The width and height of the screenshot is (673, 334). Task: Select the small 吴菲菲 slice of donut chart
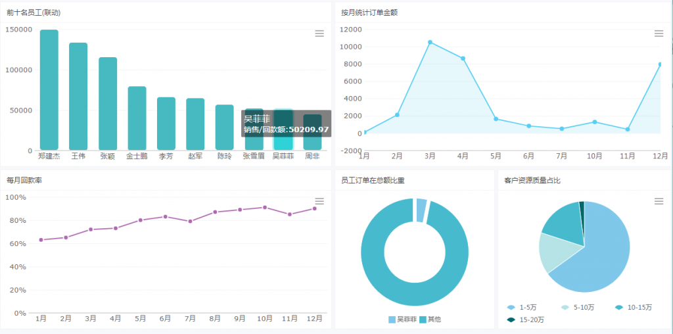(x=421, y=210)
